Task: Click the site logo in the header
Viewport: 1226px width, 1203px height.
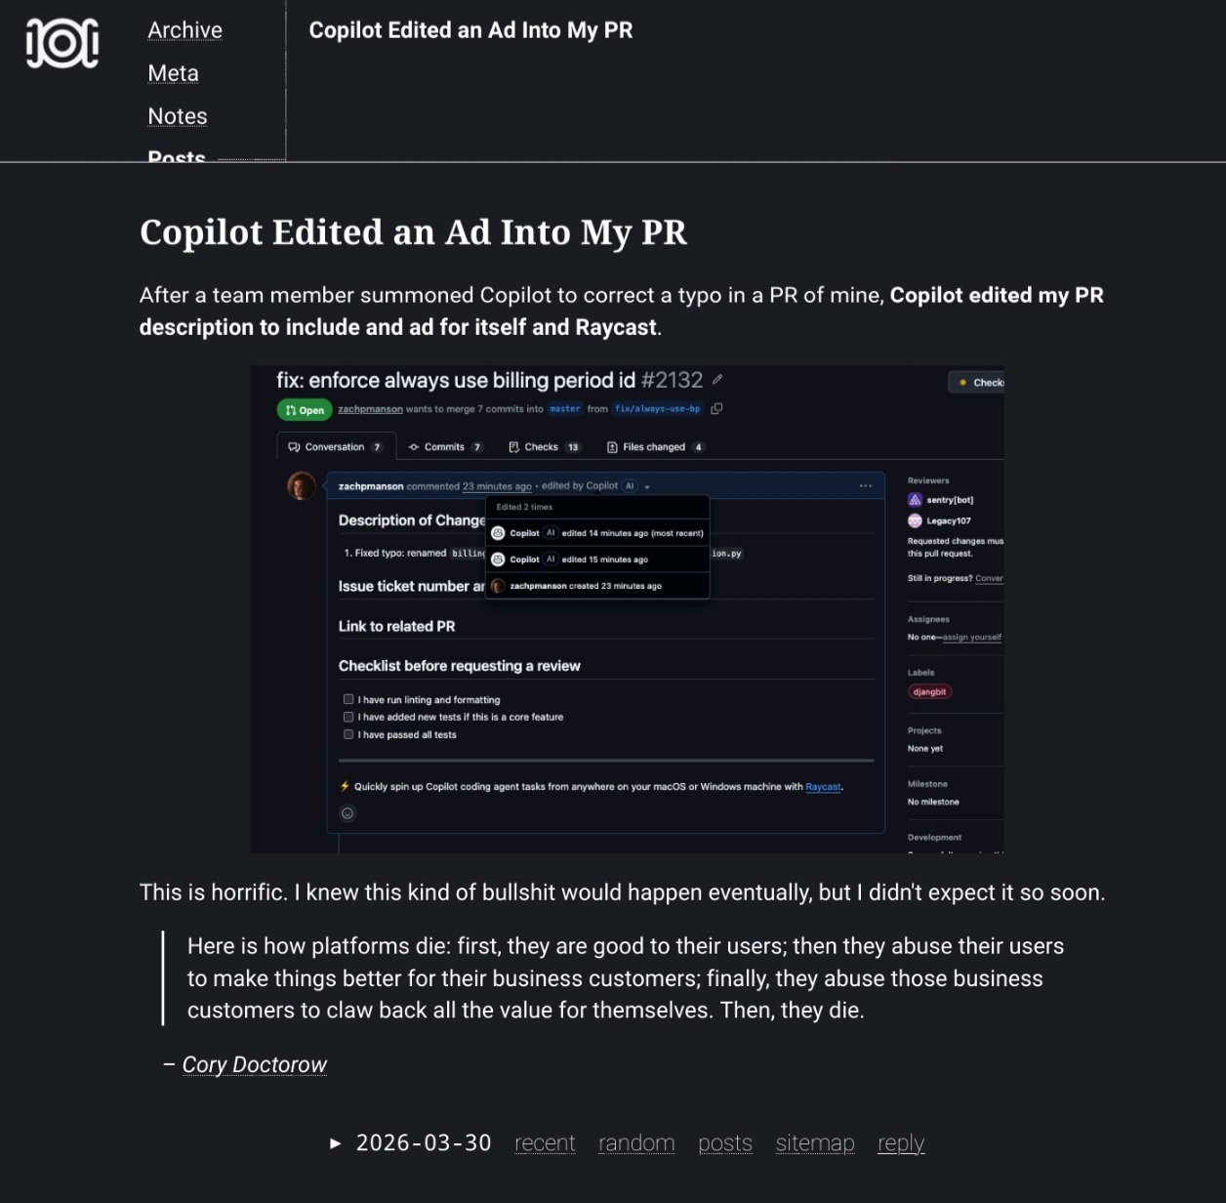Action: (x=62, y=44)
